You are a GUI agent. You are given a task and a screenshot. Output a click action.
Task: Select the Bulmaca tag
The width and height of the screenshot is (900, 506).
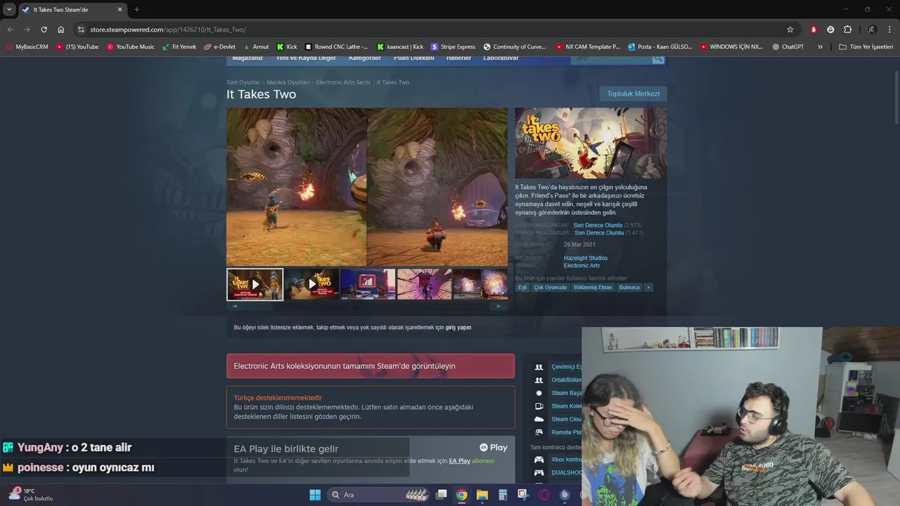[x=629, y=287]
